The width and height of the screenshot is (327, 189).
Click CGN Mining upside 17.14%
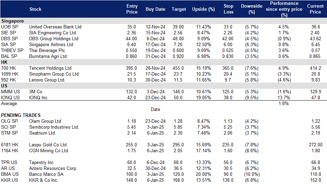pos(203,151)
